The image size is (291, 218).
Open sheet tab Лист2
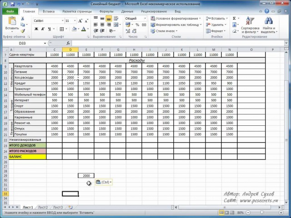[43, 207]
